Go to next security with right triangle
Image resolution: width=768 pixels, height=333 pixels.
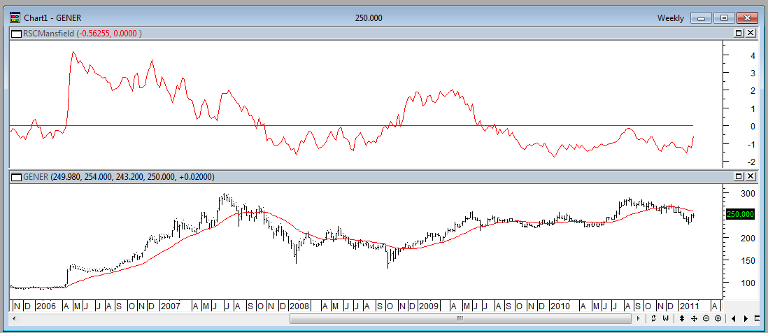(x=746, y=319)
